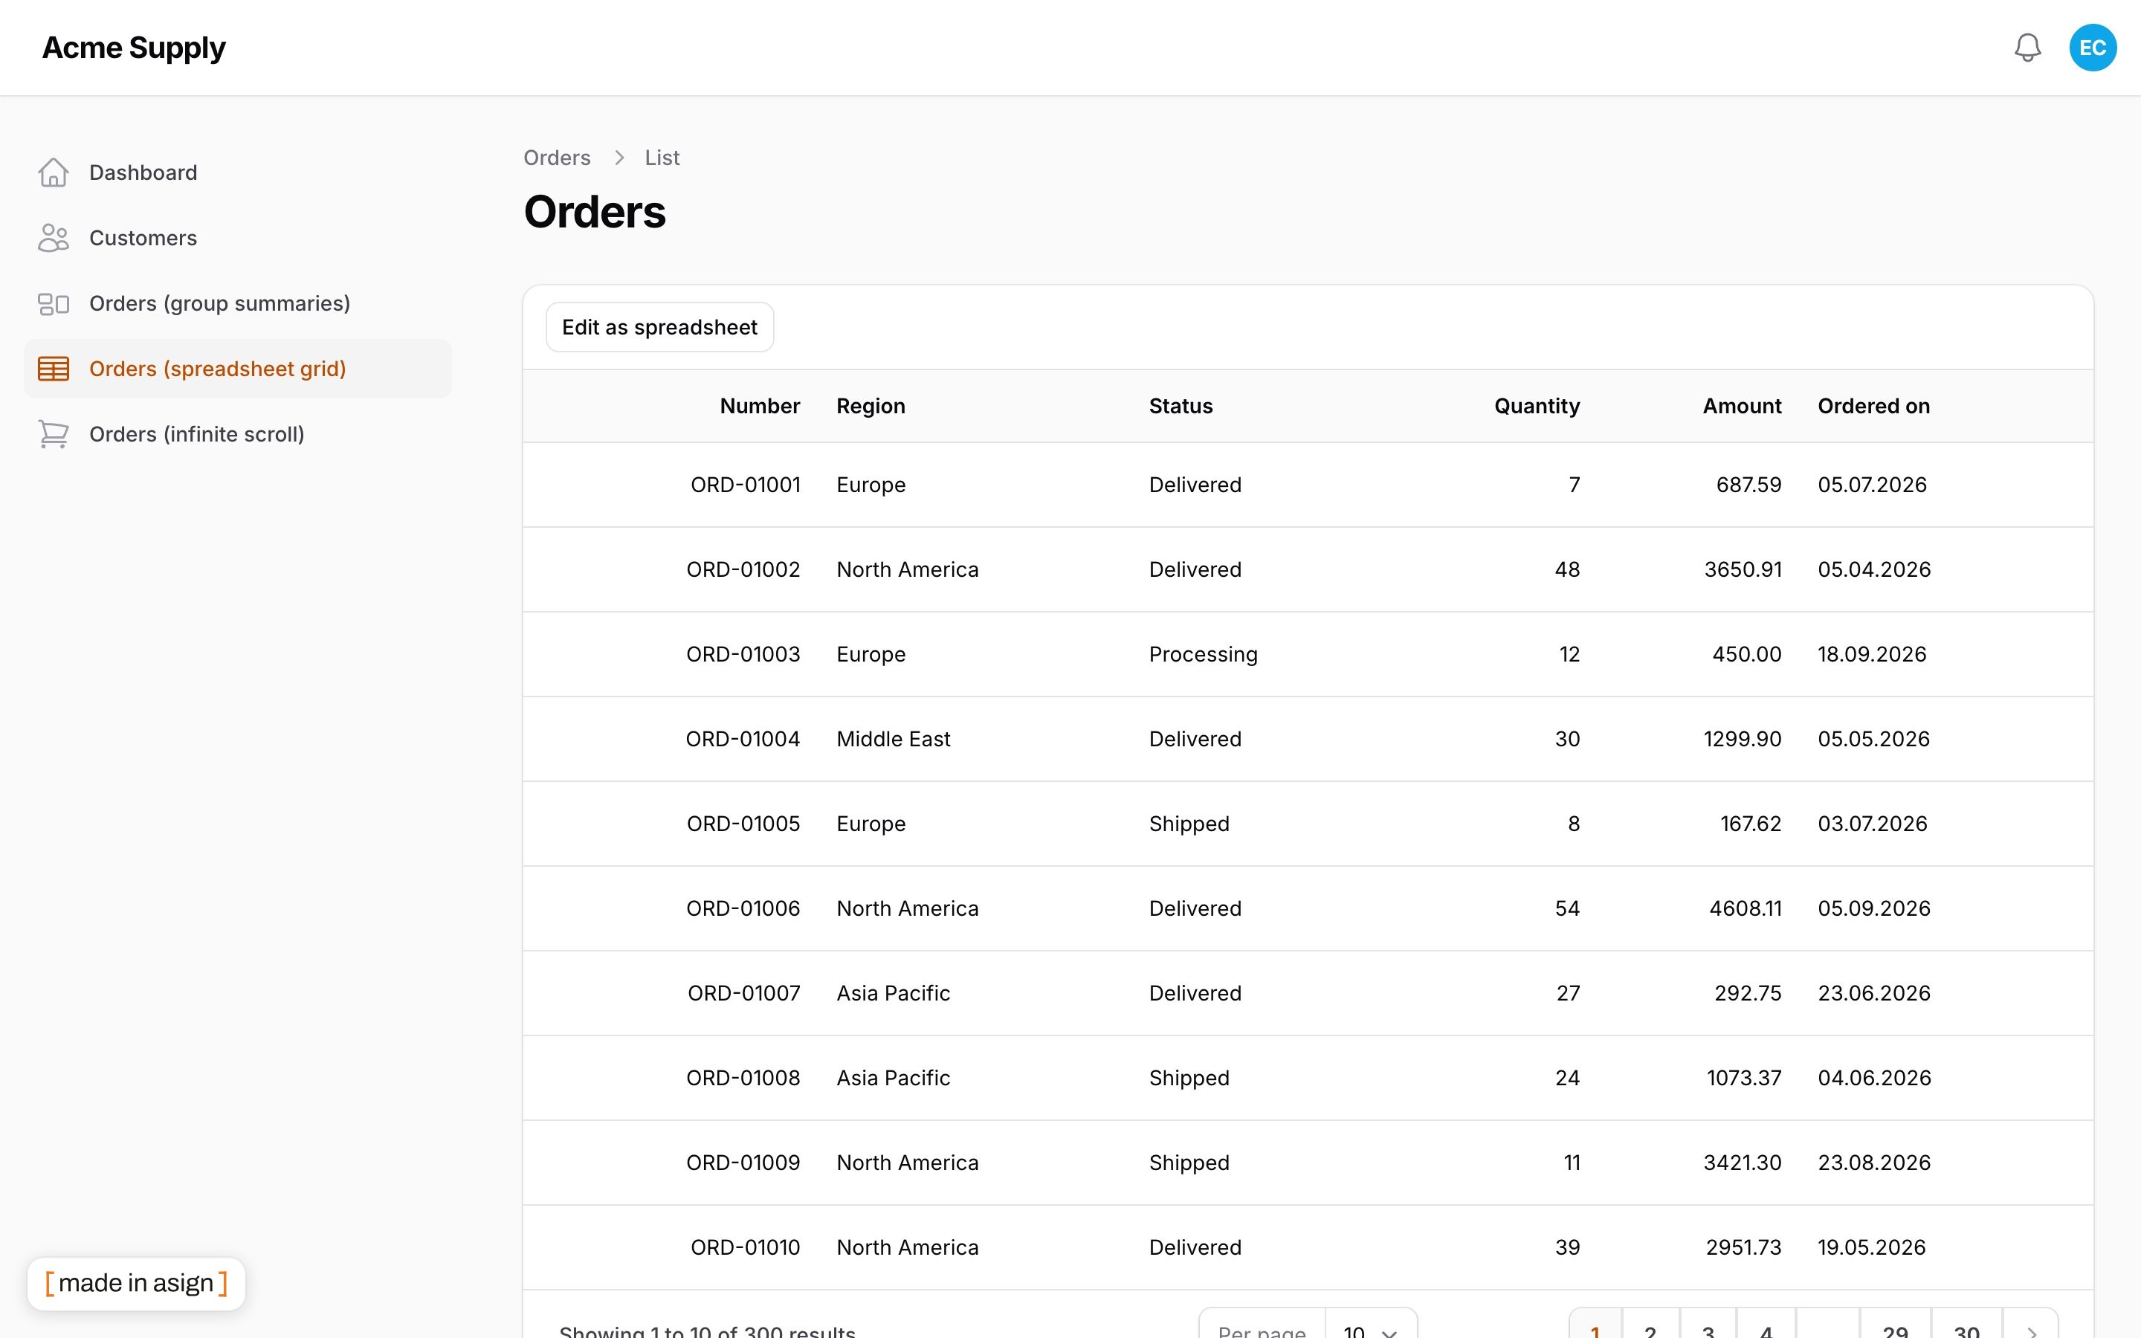Click the Status column header
Viewport: 2141px width, 1338px height.
coord(1181,406)
